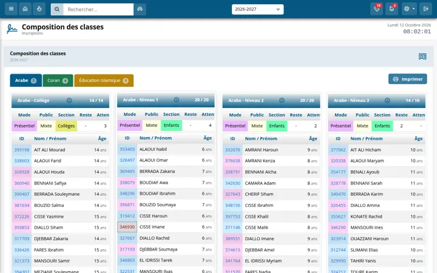Viewport: 437px width, 273px height.
Task: Select student EL IDRISSI Myriam
Action: 263,261
